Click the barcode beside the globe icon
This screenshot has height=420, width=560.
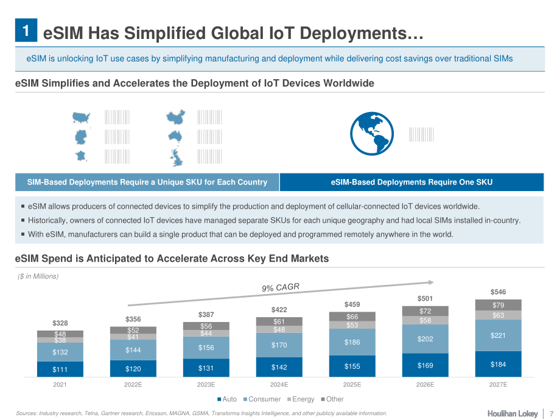pyautogui.click(x=421, y=135)
